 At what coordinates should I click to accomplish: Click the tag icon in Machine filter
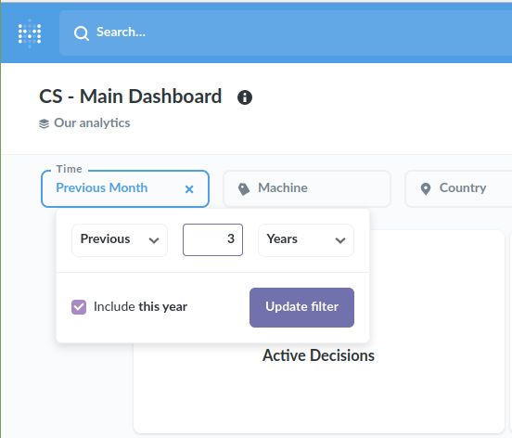point(244,188)
